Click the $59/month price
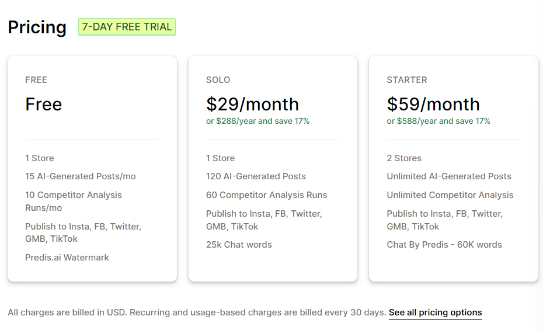Screen dimensions: 543x330 tap(433, 104)
